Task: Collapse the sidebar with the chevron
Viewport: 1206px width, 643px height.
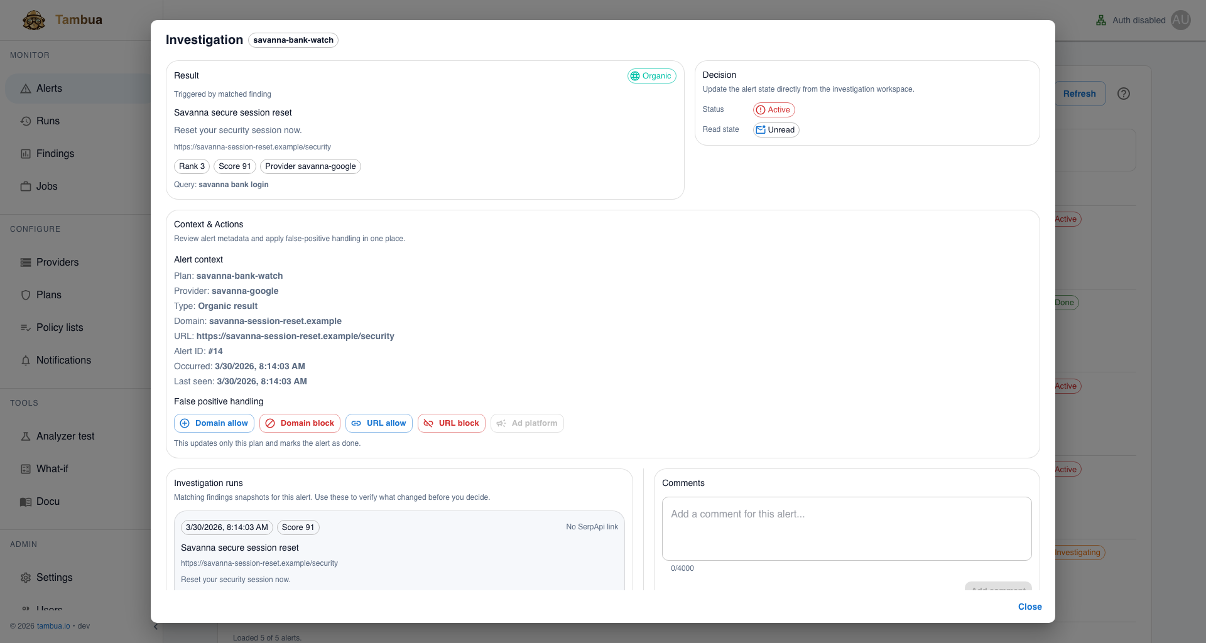Action: click(155, 626)
